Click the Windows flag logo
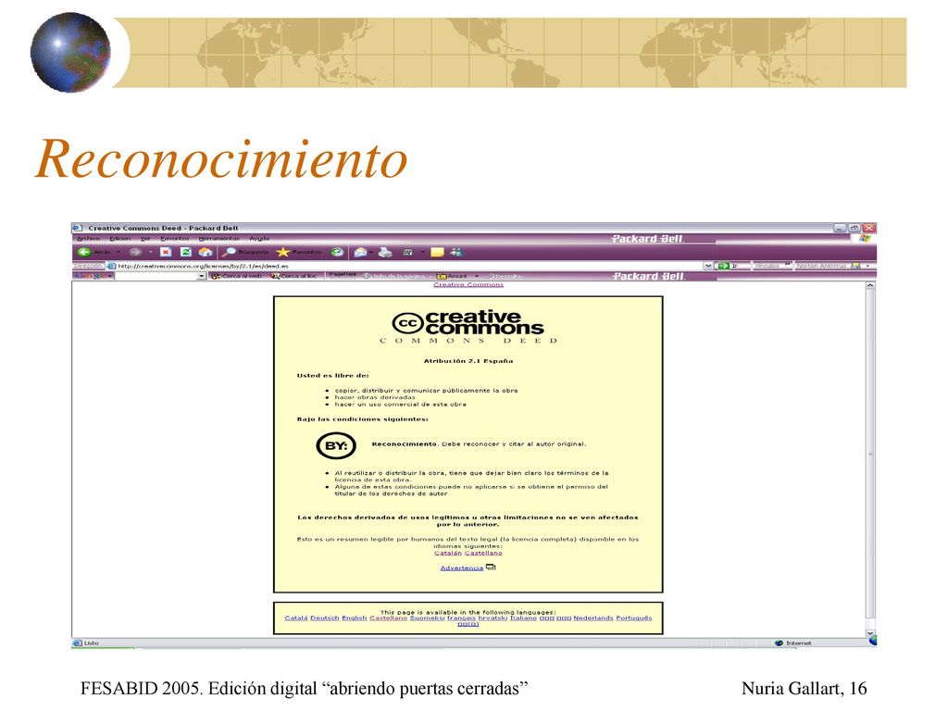The height and width of the screenshot is (711, 948). coord(865,239)
